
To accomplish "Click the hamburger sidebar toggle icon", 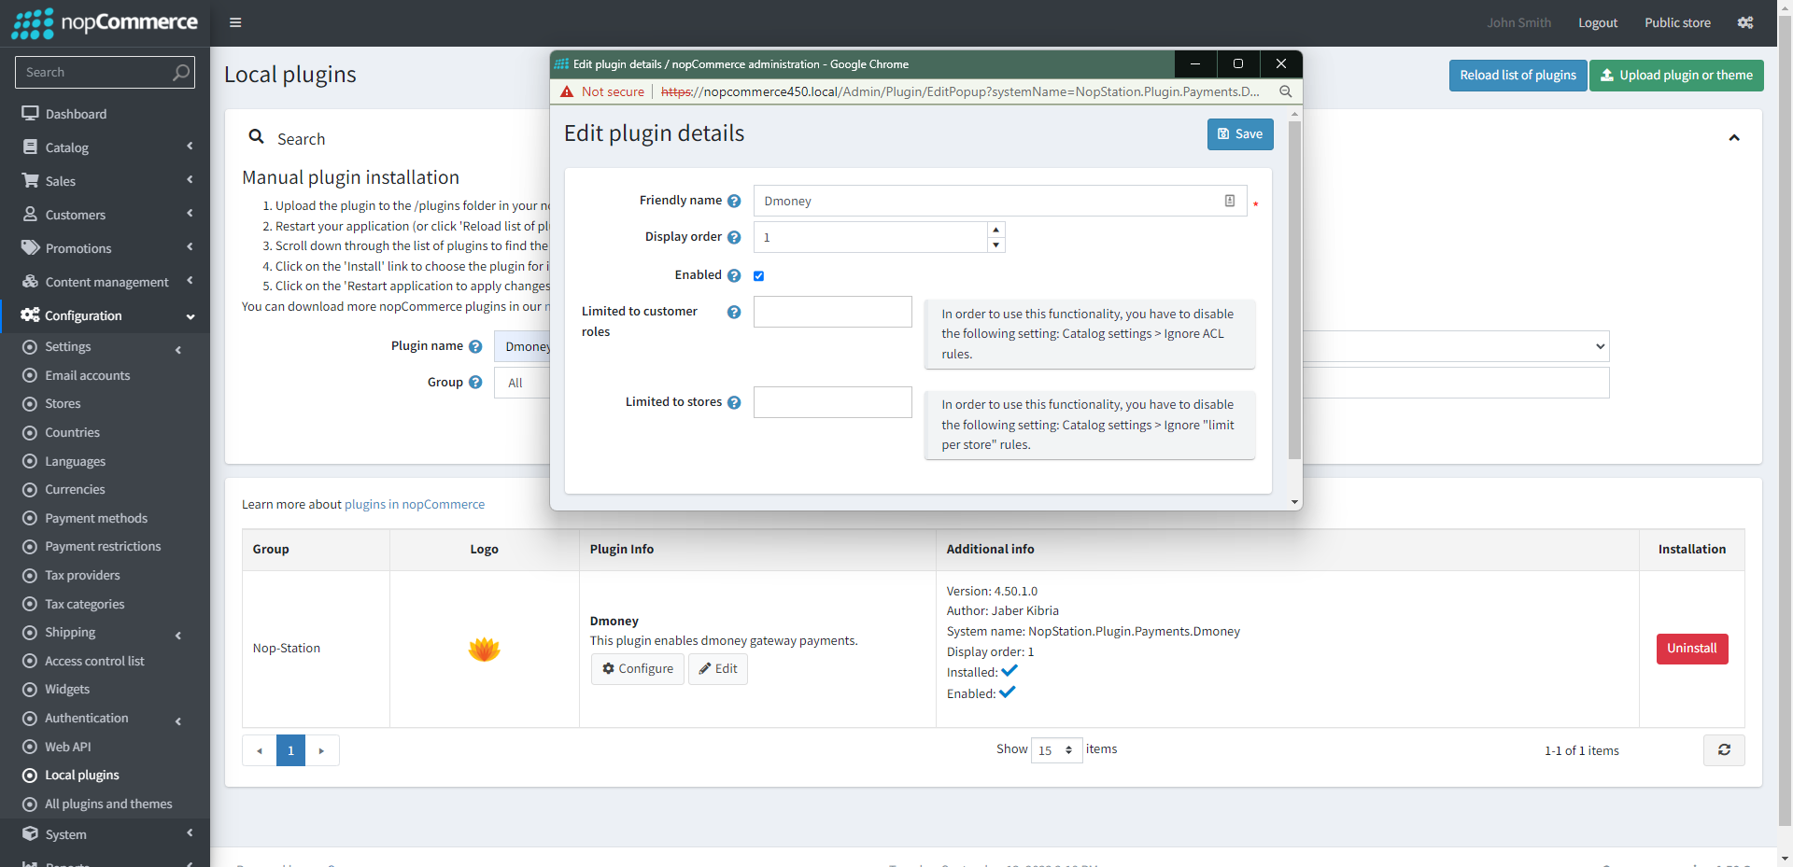I will [x=235, y=22].
